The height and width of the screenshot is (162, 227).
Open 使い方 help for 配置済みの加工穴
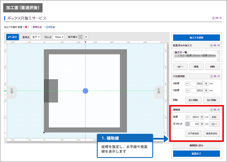point(215,45)
